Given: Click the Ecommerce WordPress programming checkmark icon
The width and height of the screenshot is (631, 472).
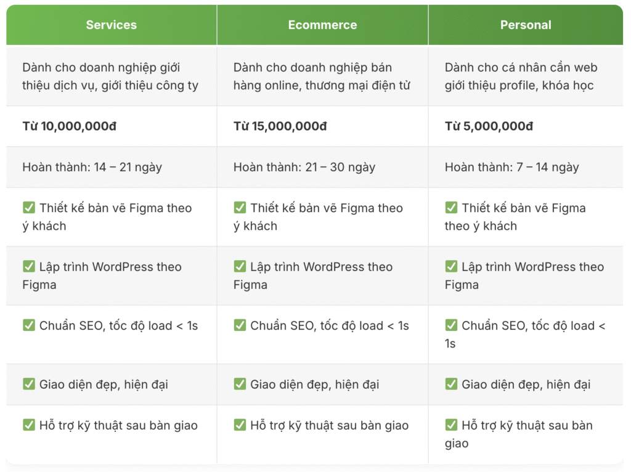Looking at the screenshot, I should (x=240, y=266).
